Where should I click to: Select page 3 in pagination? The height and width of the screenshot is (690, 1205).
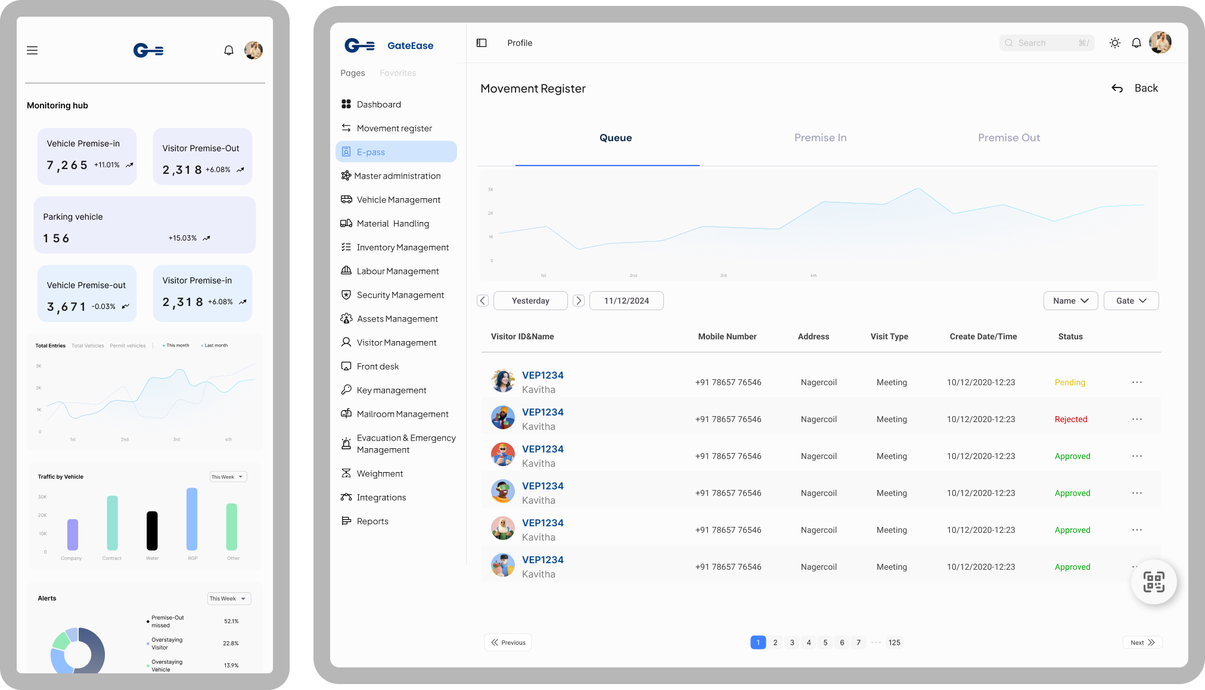pos(792,642)
